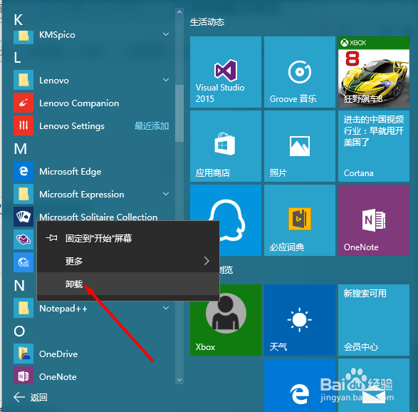
Task: Open the 照片 photos tile
Action: click(300, 146)
